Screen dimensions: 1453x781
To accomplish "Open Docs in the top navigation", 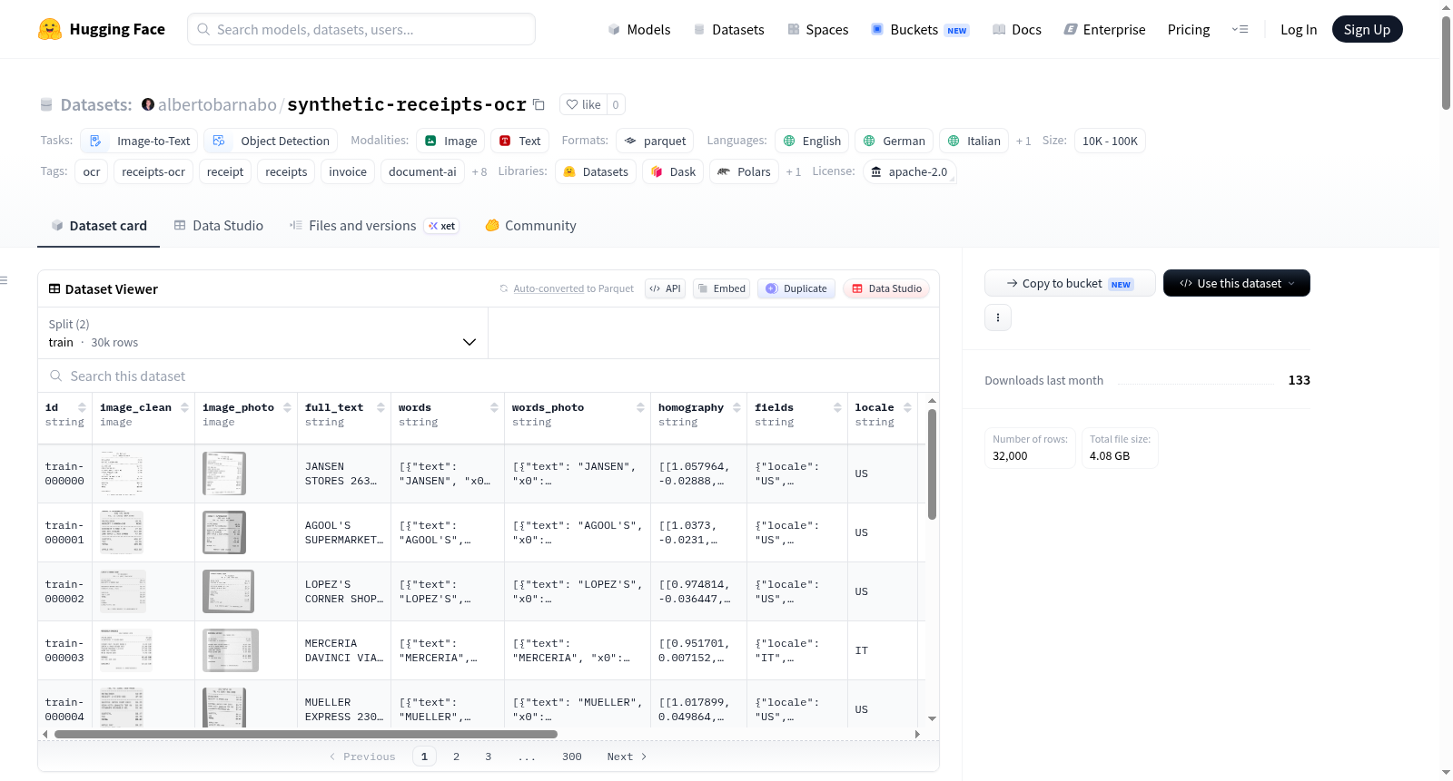I will (1017, 29).
